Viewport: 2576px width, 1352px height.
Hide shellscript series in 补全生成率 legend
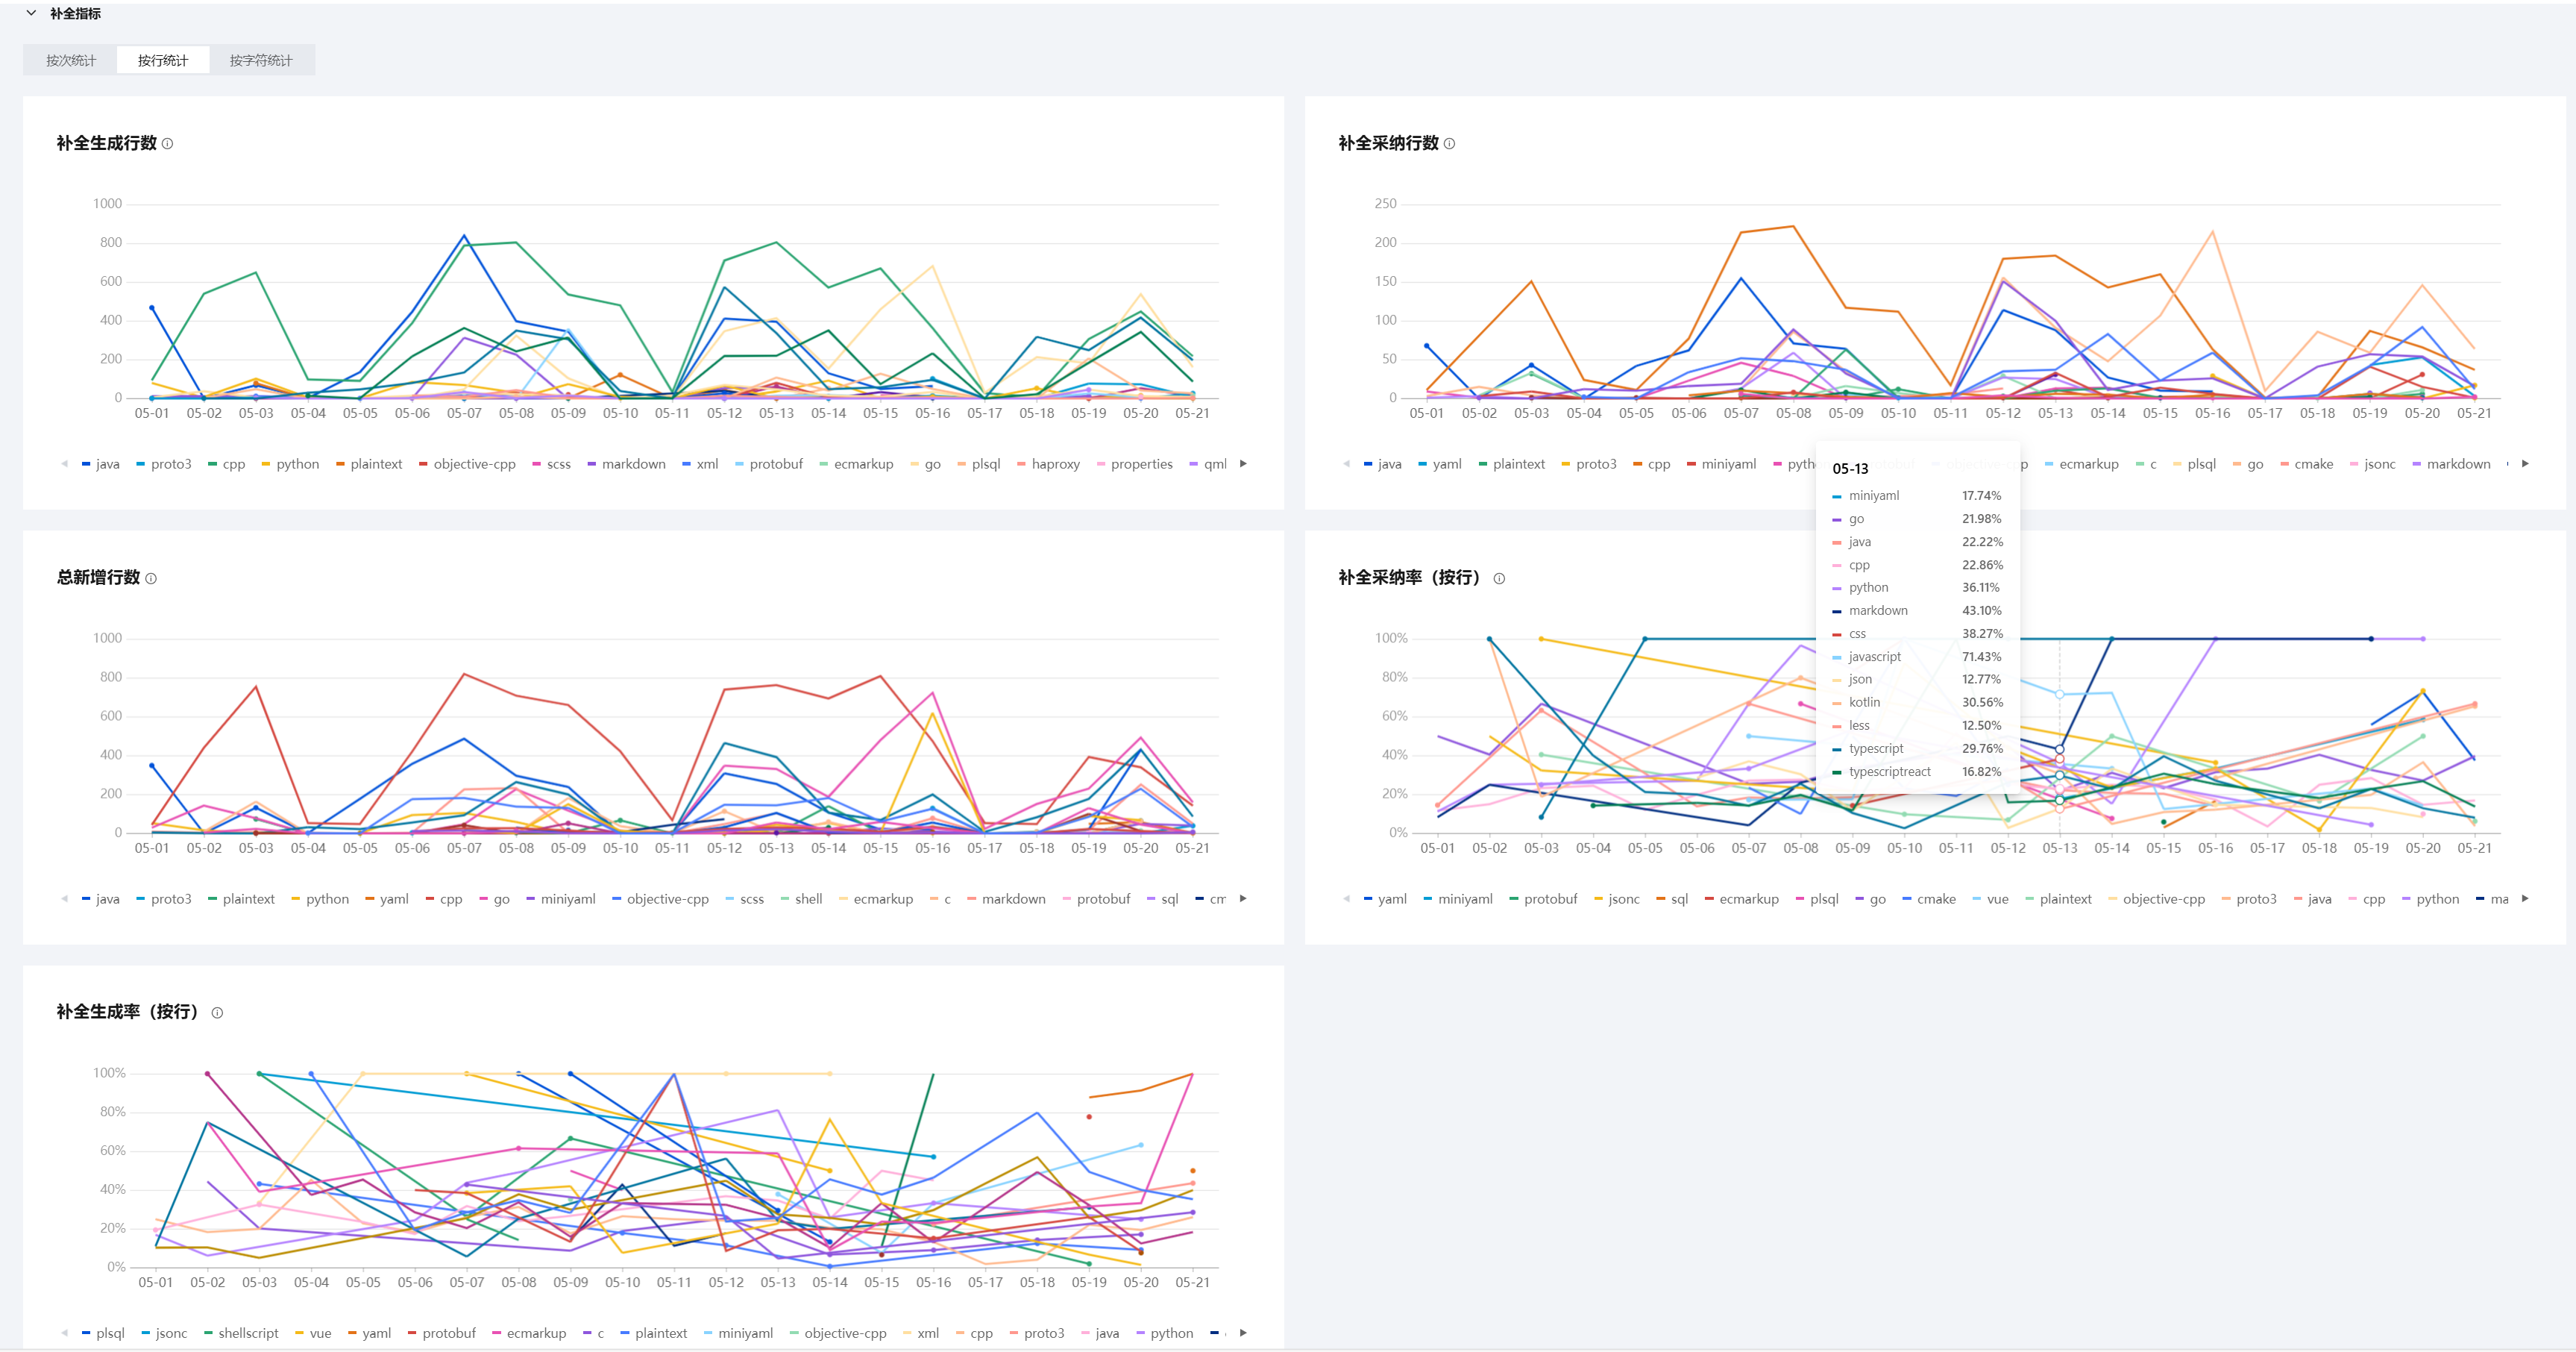pyautogui.click(x=247, y=1333)
